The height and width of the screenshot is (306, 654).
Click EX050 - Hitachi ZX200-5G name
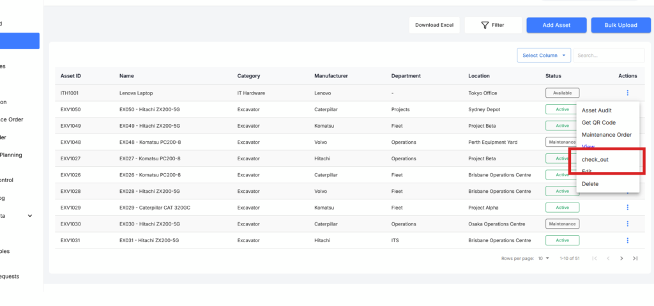coord(149,109)
